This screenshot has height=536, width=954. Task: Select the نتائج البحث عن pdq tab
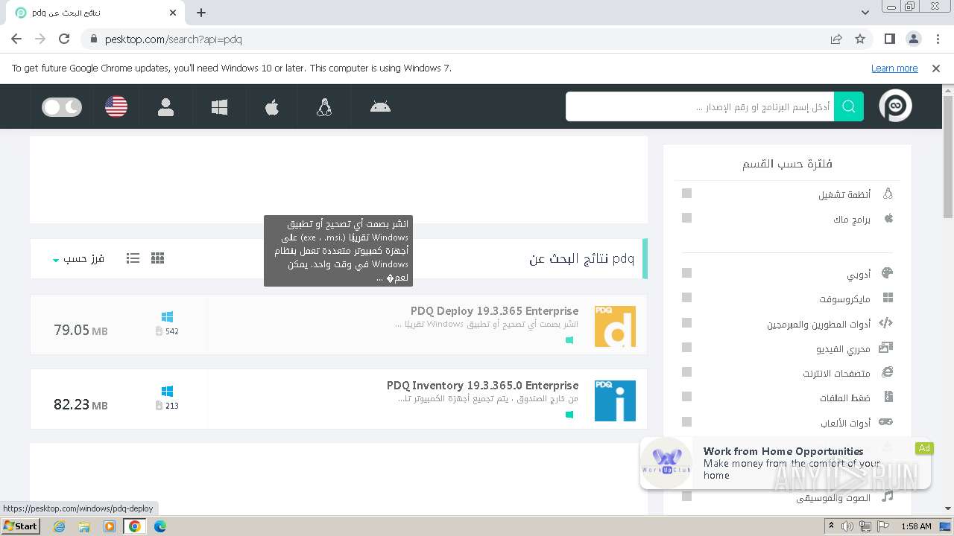click(x=94, y=13)
